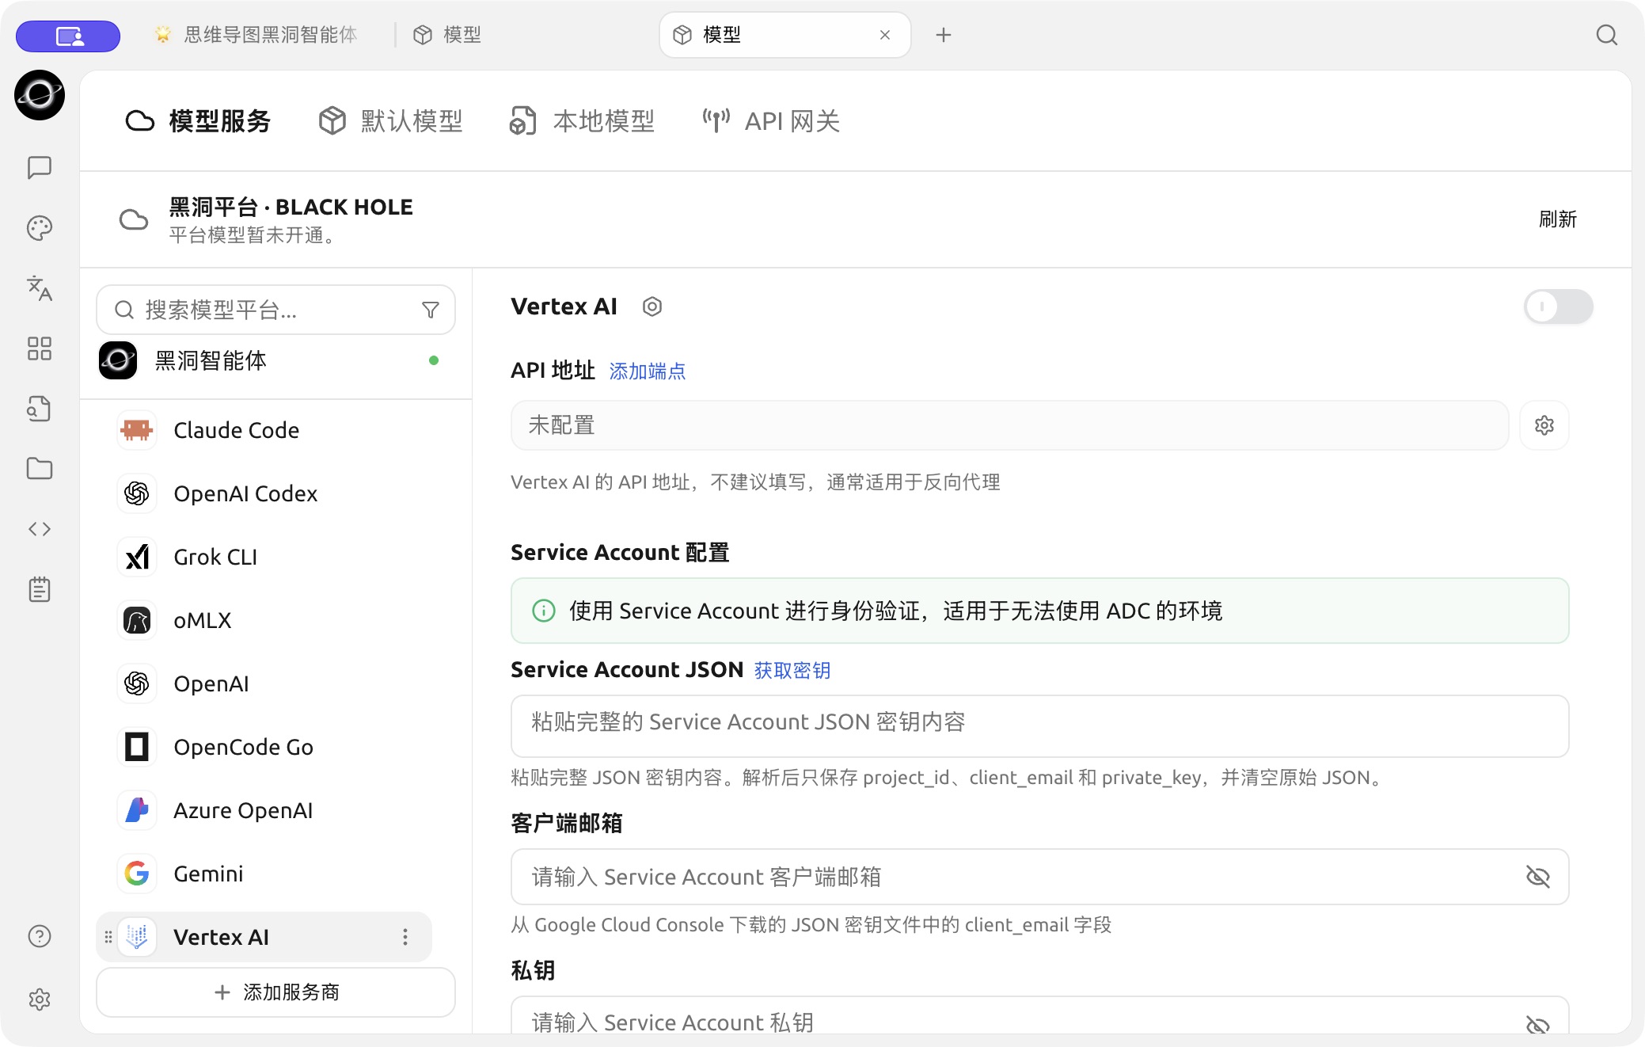Click the 未配置 API address field

click(x=1009, y=425)
